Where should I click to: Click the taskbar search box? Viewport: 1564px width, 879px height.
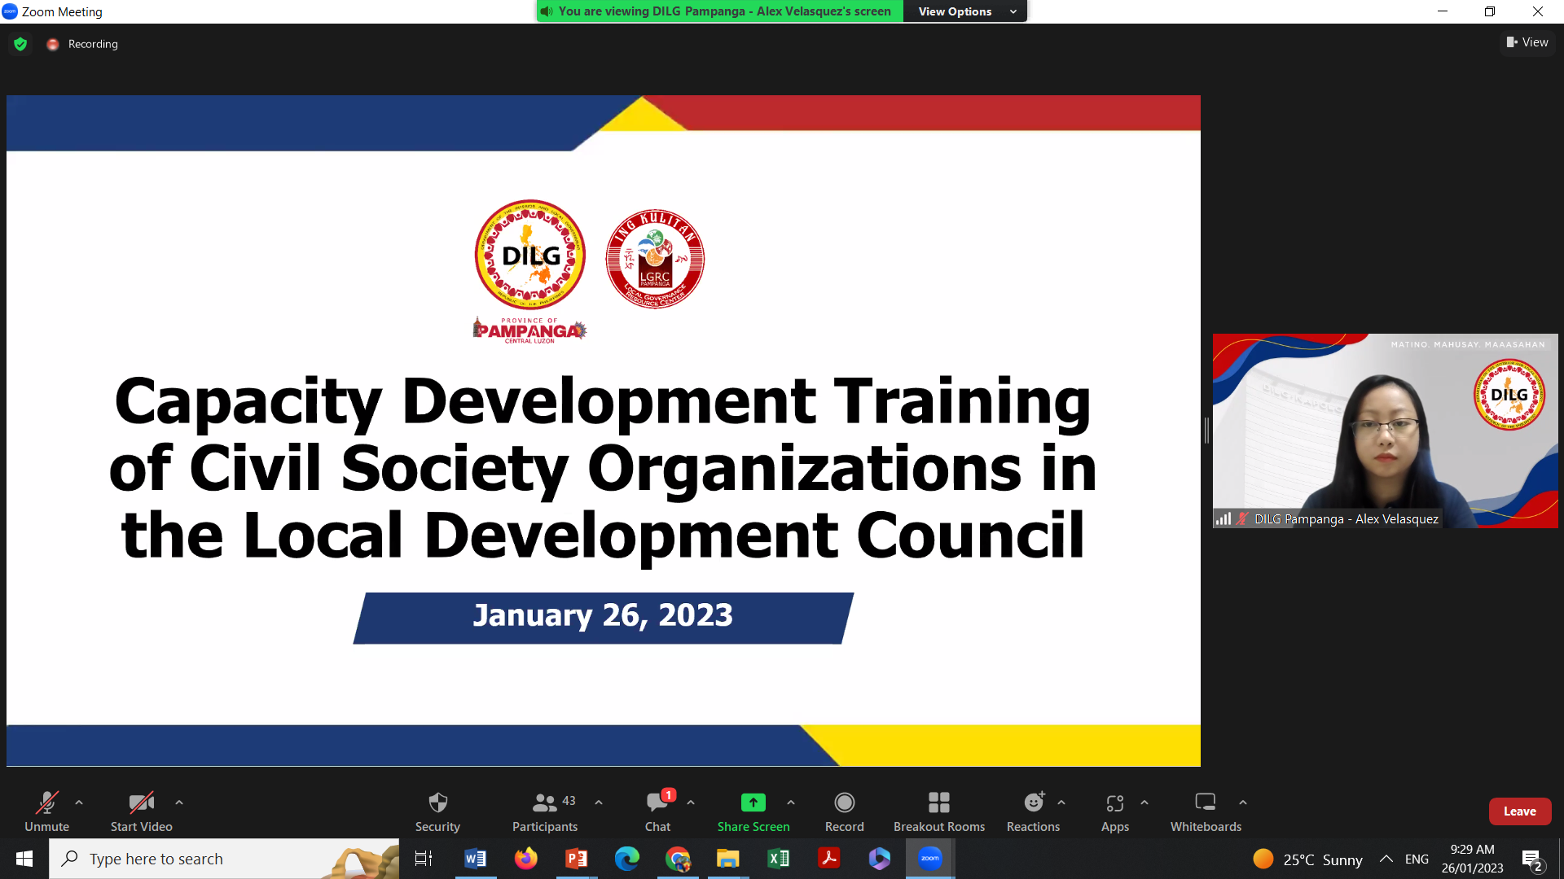click(x=224, y=859)
